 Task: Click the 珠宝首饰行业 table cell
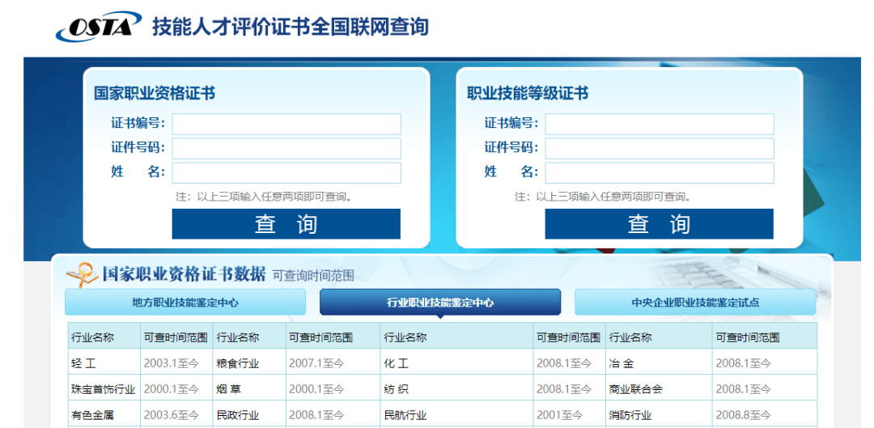coord(104,389)
